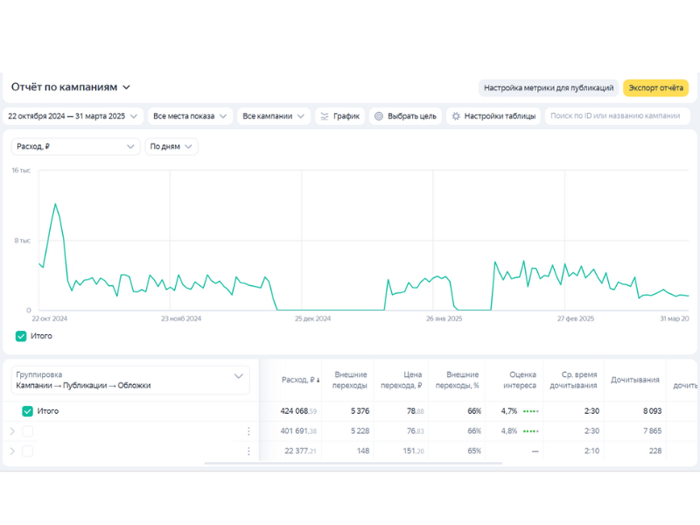Open the Расход, ₽ chart metric dropdown

click(x=75, y=146)
